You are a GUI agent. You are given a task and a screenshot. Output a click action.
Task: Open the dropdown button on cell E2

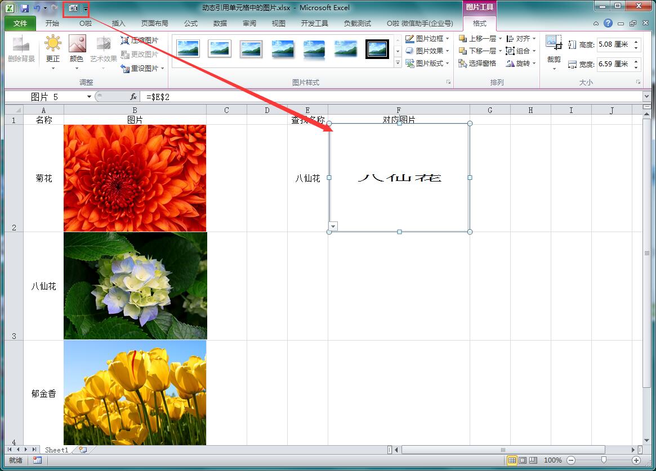point(333,227)
